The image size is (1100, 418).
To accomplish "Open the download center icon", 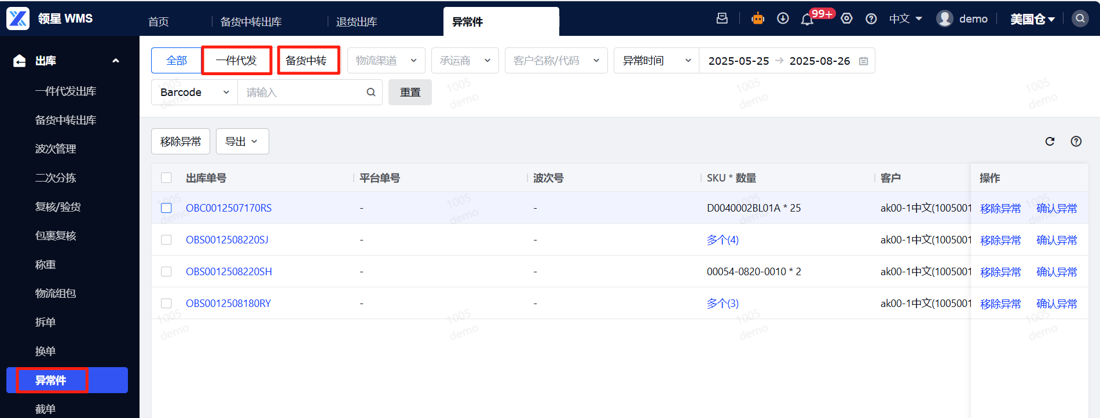I will (x=783, y=19).
